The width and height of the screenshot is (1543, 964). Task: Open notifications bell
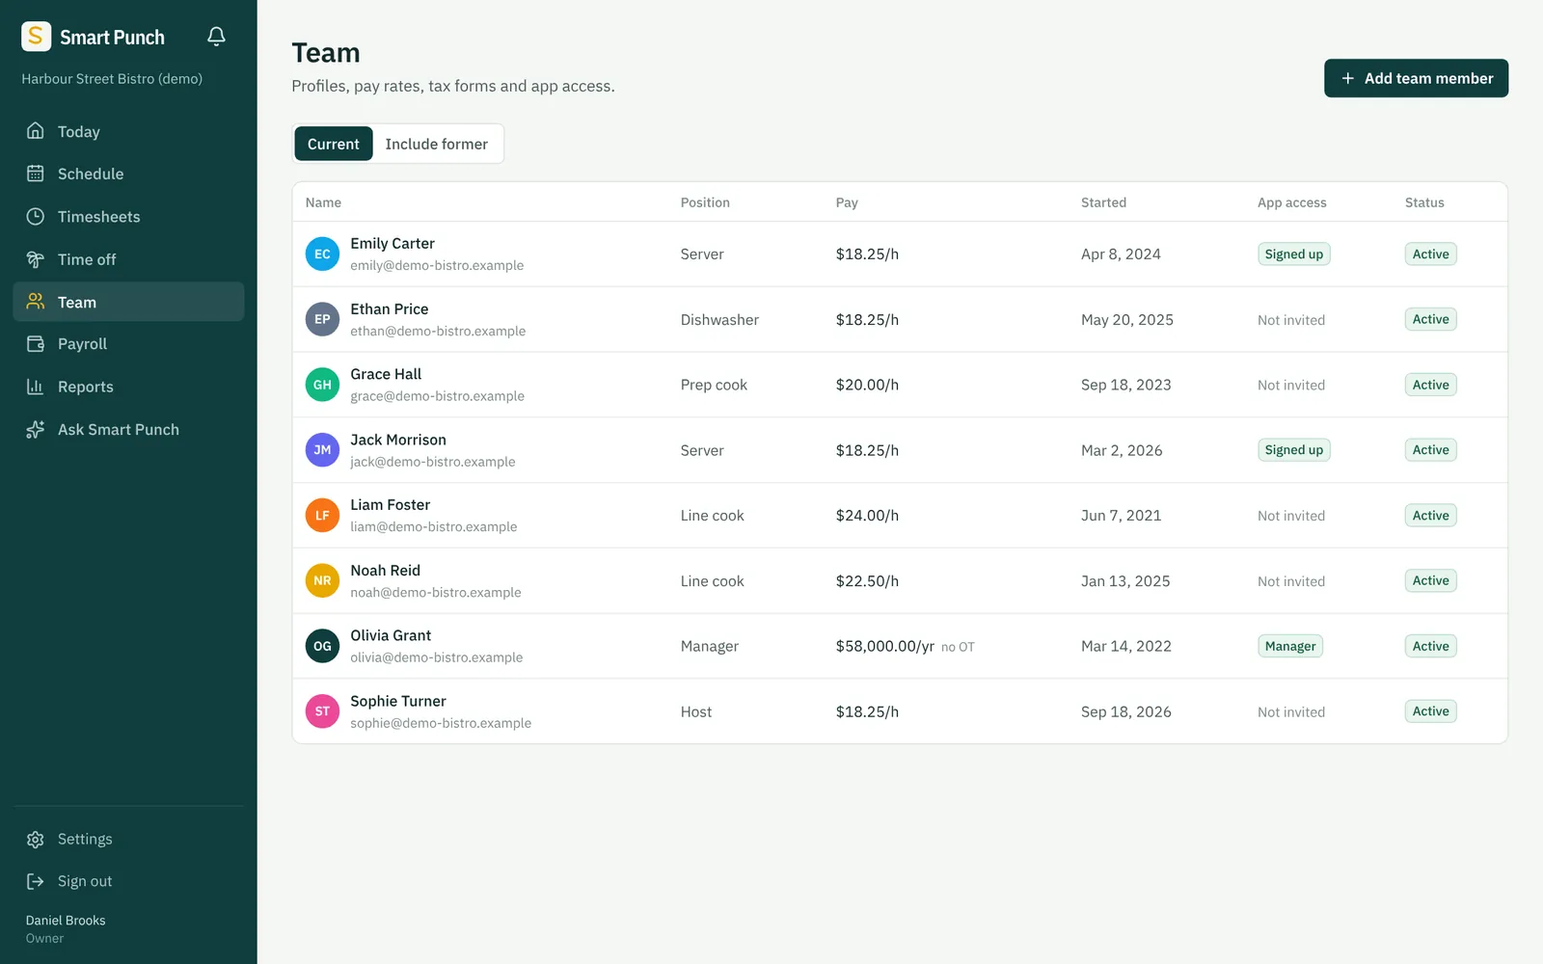point(216,37)
